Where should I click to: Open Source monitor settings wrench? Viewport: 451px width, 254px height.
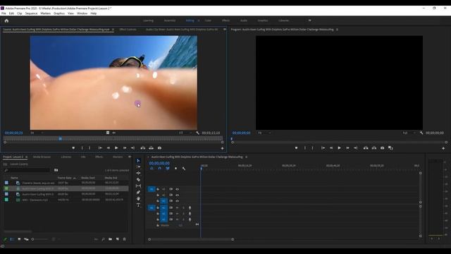(197, 133)
